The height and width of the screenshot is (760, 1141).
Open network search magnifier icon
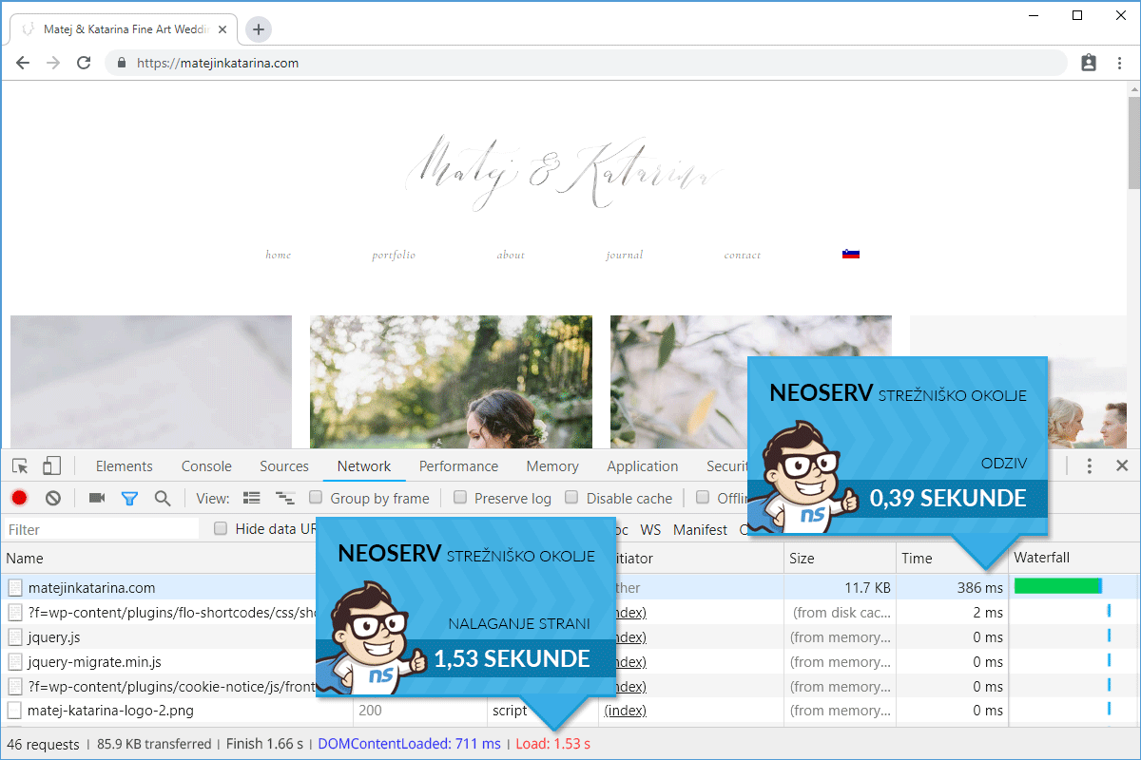point(163,498)
